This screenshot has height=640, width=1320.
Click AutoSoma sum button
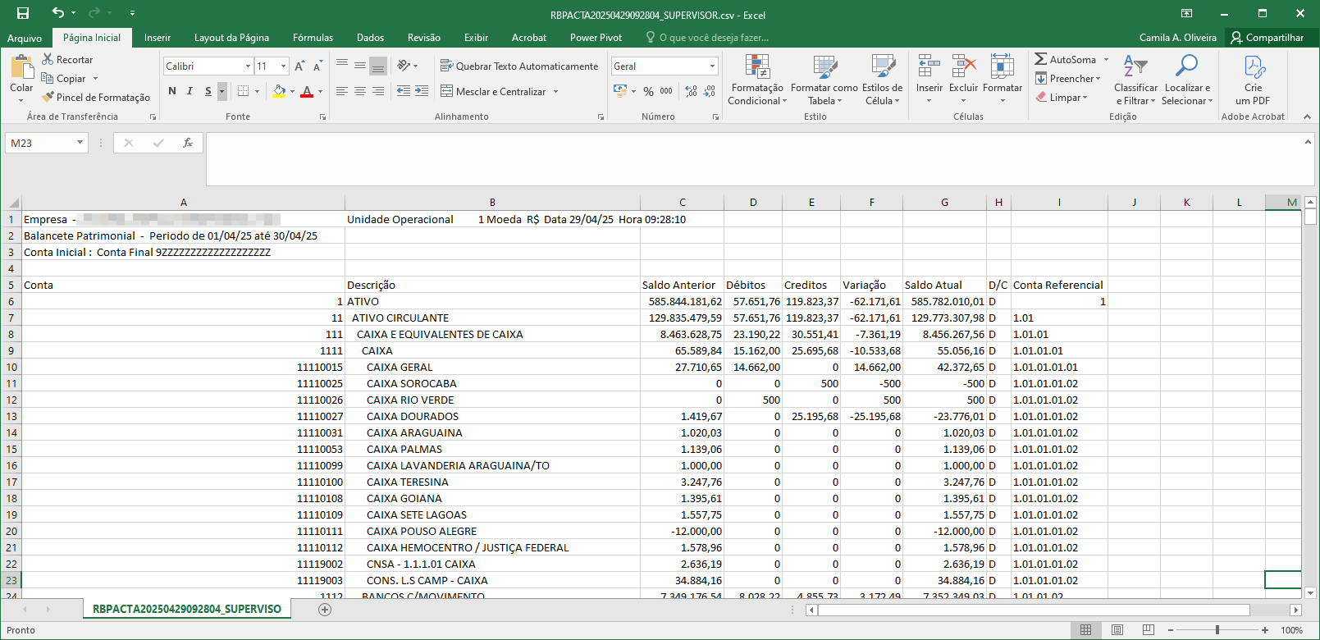pyautogui.click(x=1065, y=60)
